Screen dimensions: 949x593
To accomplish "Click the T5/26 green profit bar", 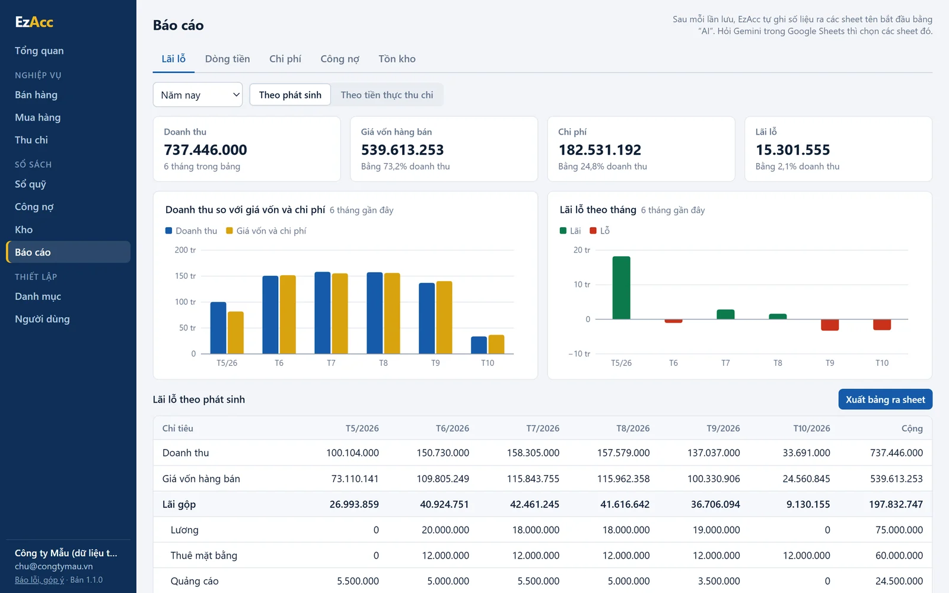I will (621, 288).
